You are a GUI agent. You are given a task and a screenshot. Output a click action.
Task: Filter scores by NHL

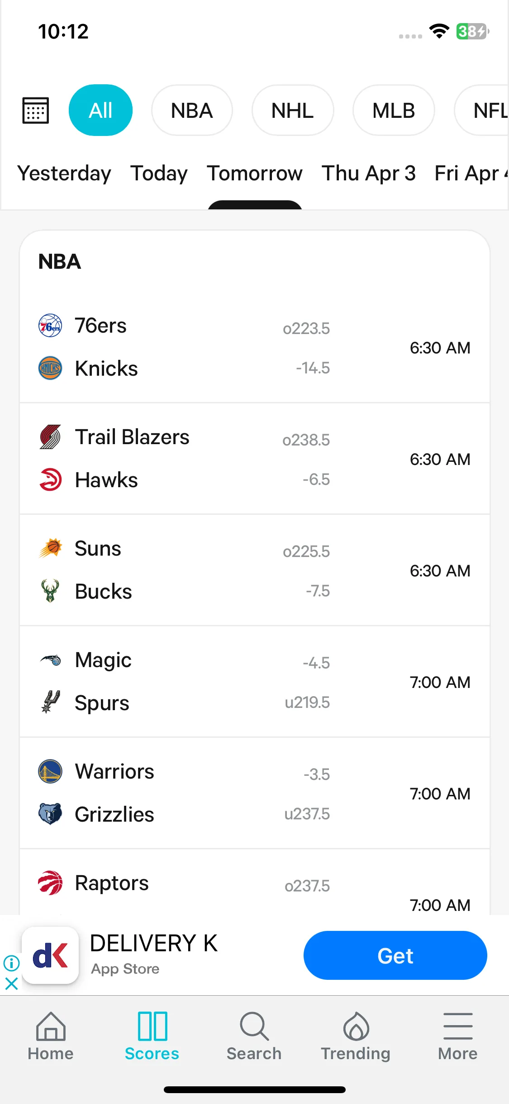click(x=293, y=110)
